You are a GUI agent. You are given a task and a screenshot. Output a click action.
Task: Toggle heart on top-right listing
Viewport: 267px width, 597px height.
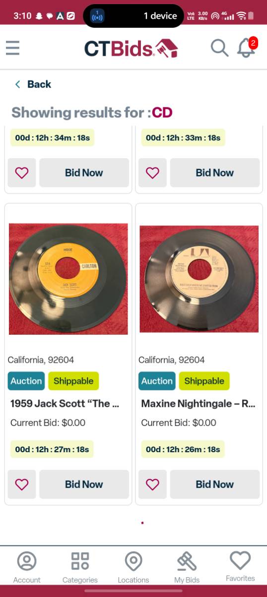tap(152, 173)
